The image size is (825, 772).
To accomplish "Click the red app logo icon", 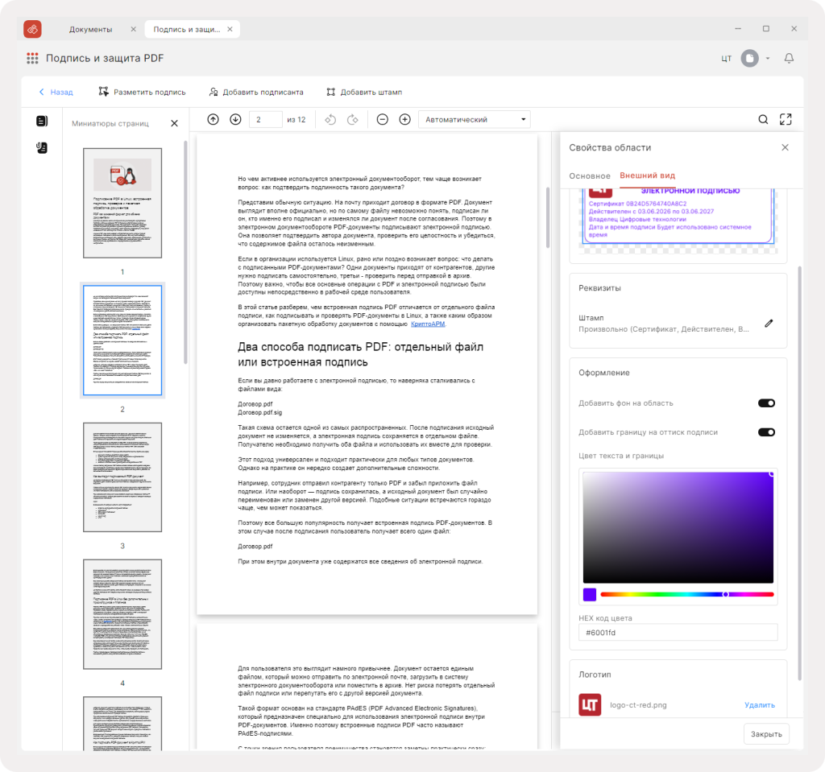I will pos(32,29).
